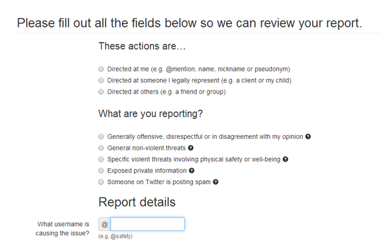Click the @ prefix on username field
This screenshot has height=244, width=381.
pyautogui.click(x=104, y=224)
